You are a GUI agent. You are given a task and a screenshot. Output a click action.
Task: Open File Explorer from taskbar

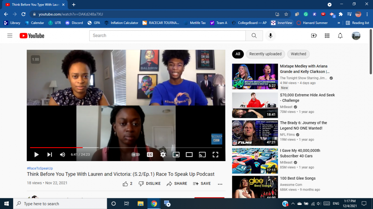point(140,203)
